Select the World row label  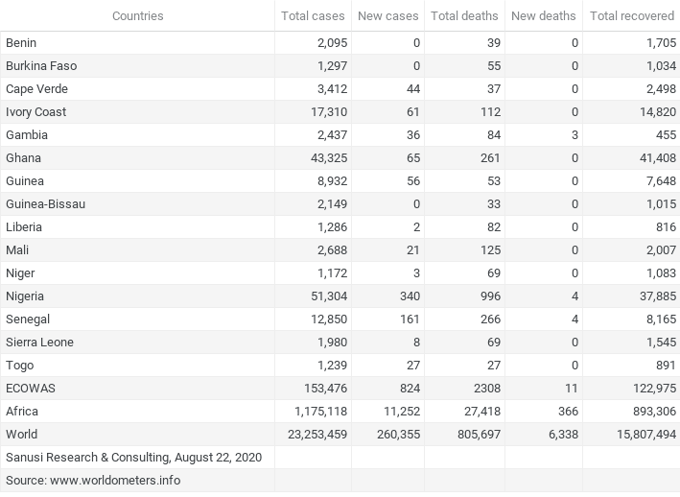pos(22,435)
